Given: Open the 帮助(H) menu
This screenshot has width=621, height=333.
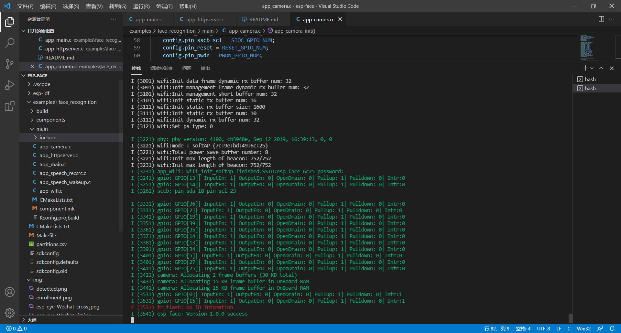Looking at the screenshot, I should 188,6.
